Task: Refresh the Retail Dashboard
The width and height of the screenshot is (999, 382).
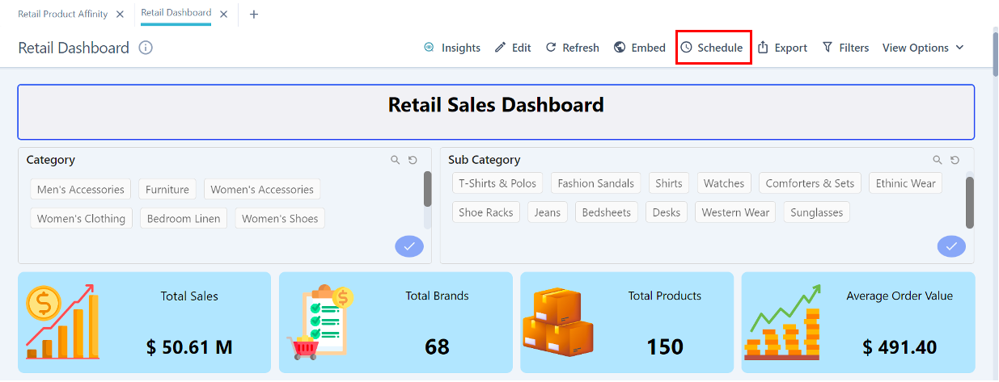Action: 572,48
